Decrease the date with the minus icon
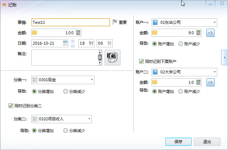 pyautogui.click(x=73, y=46)
